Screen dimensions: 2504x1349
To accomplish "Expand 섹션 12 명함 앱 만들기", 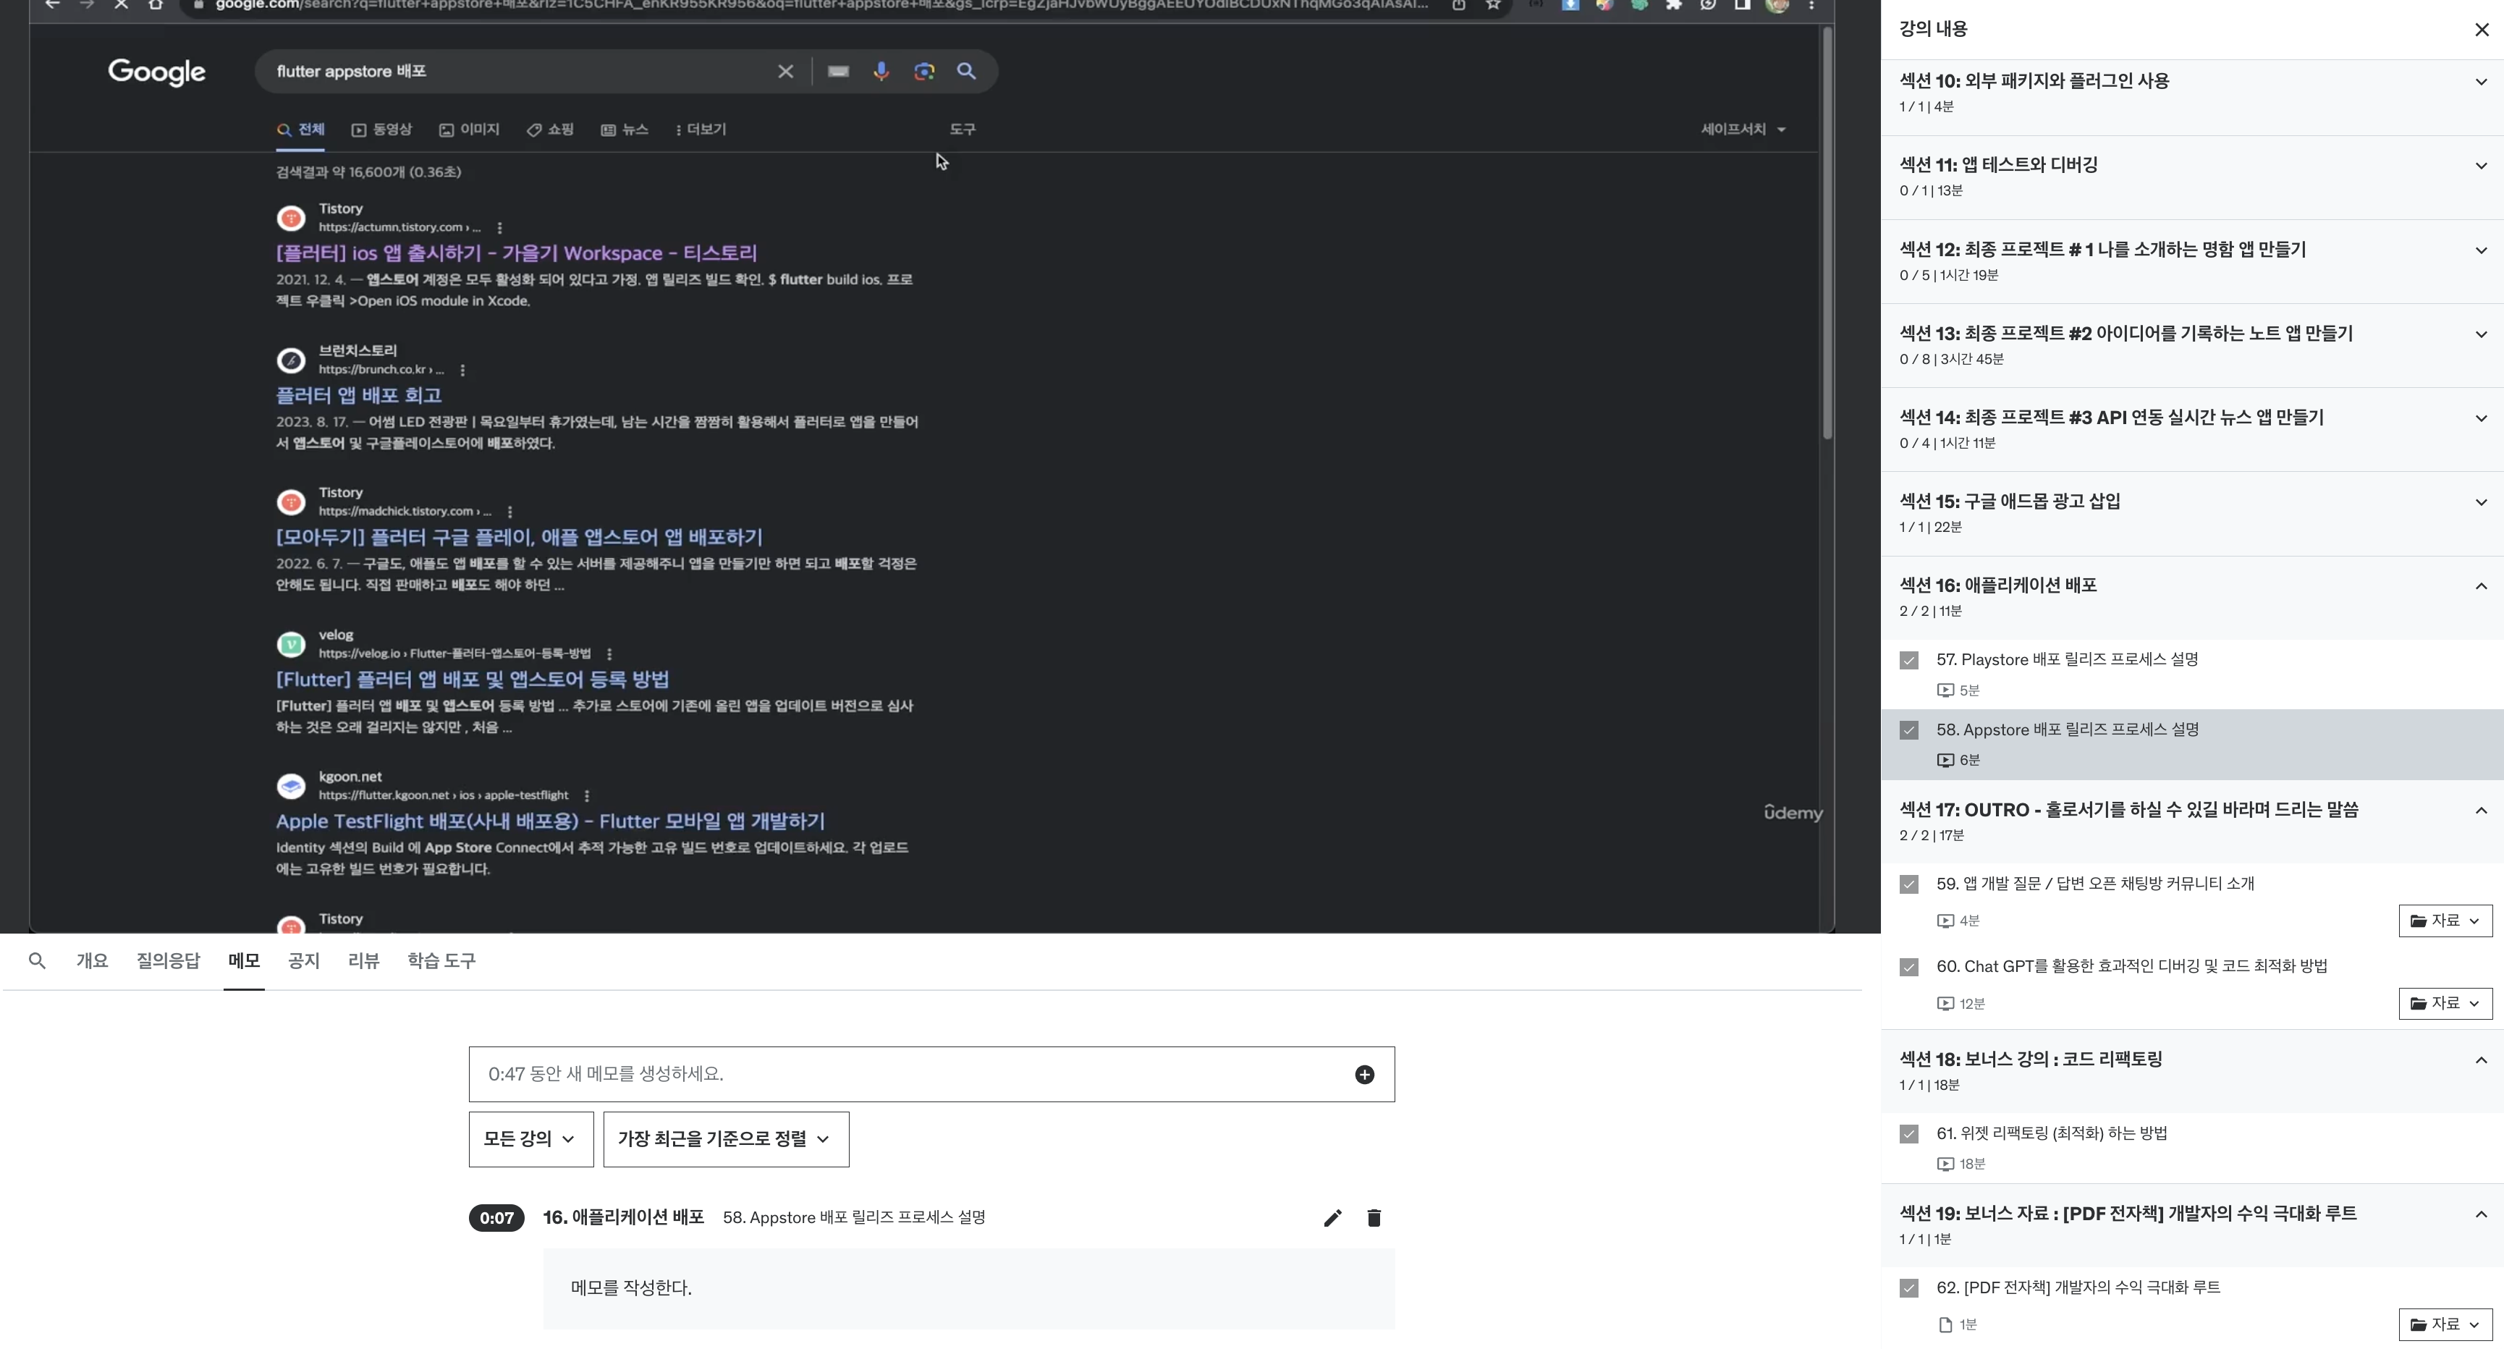I will pyautogui.click(x=2192, y=263).
